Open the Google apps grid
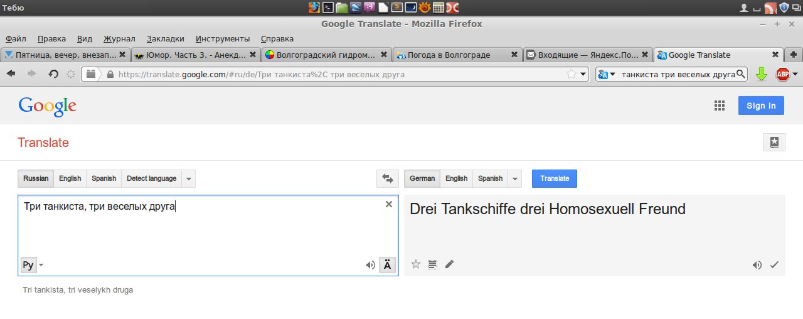This screenshot has width=803, height=319. point(720,105)
